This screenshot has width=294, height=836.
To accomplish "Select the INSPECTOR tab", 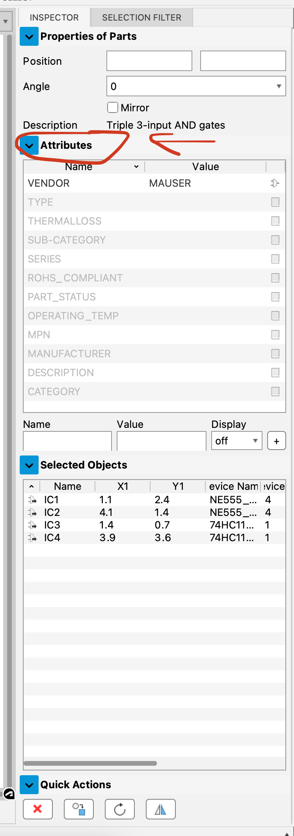I will [x=54, y=17].
